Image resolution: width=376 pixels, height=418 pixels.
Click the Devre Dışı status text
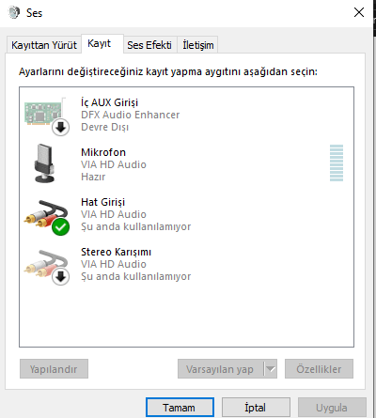(104, 127)
